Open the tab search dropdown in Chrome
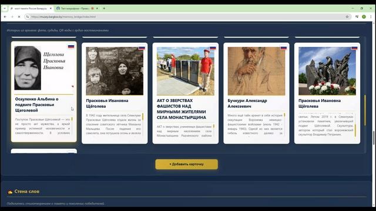The width and height of the screenshot is (376, 211). [5, 8]
